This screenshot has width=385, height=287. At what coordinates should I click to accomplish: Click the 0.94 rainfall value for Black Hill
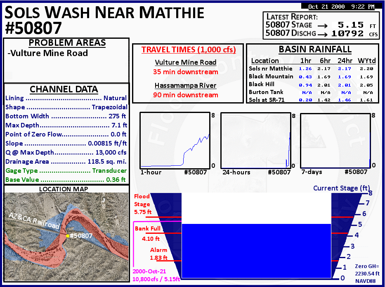(x=305, y=85)
